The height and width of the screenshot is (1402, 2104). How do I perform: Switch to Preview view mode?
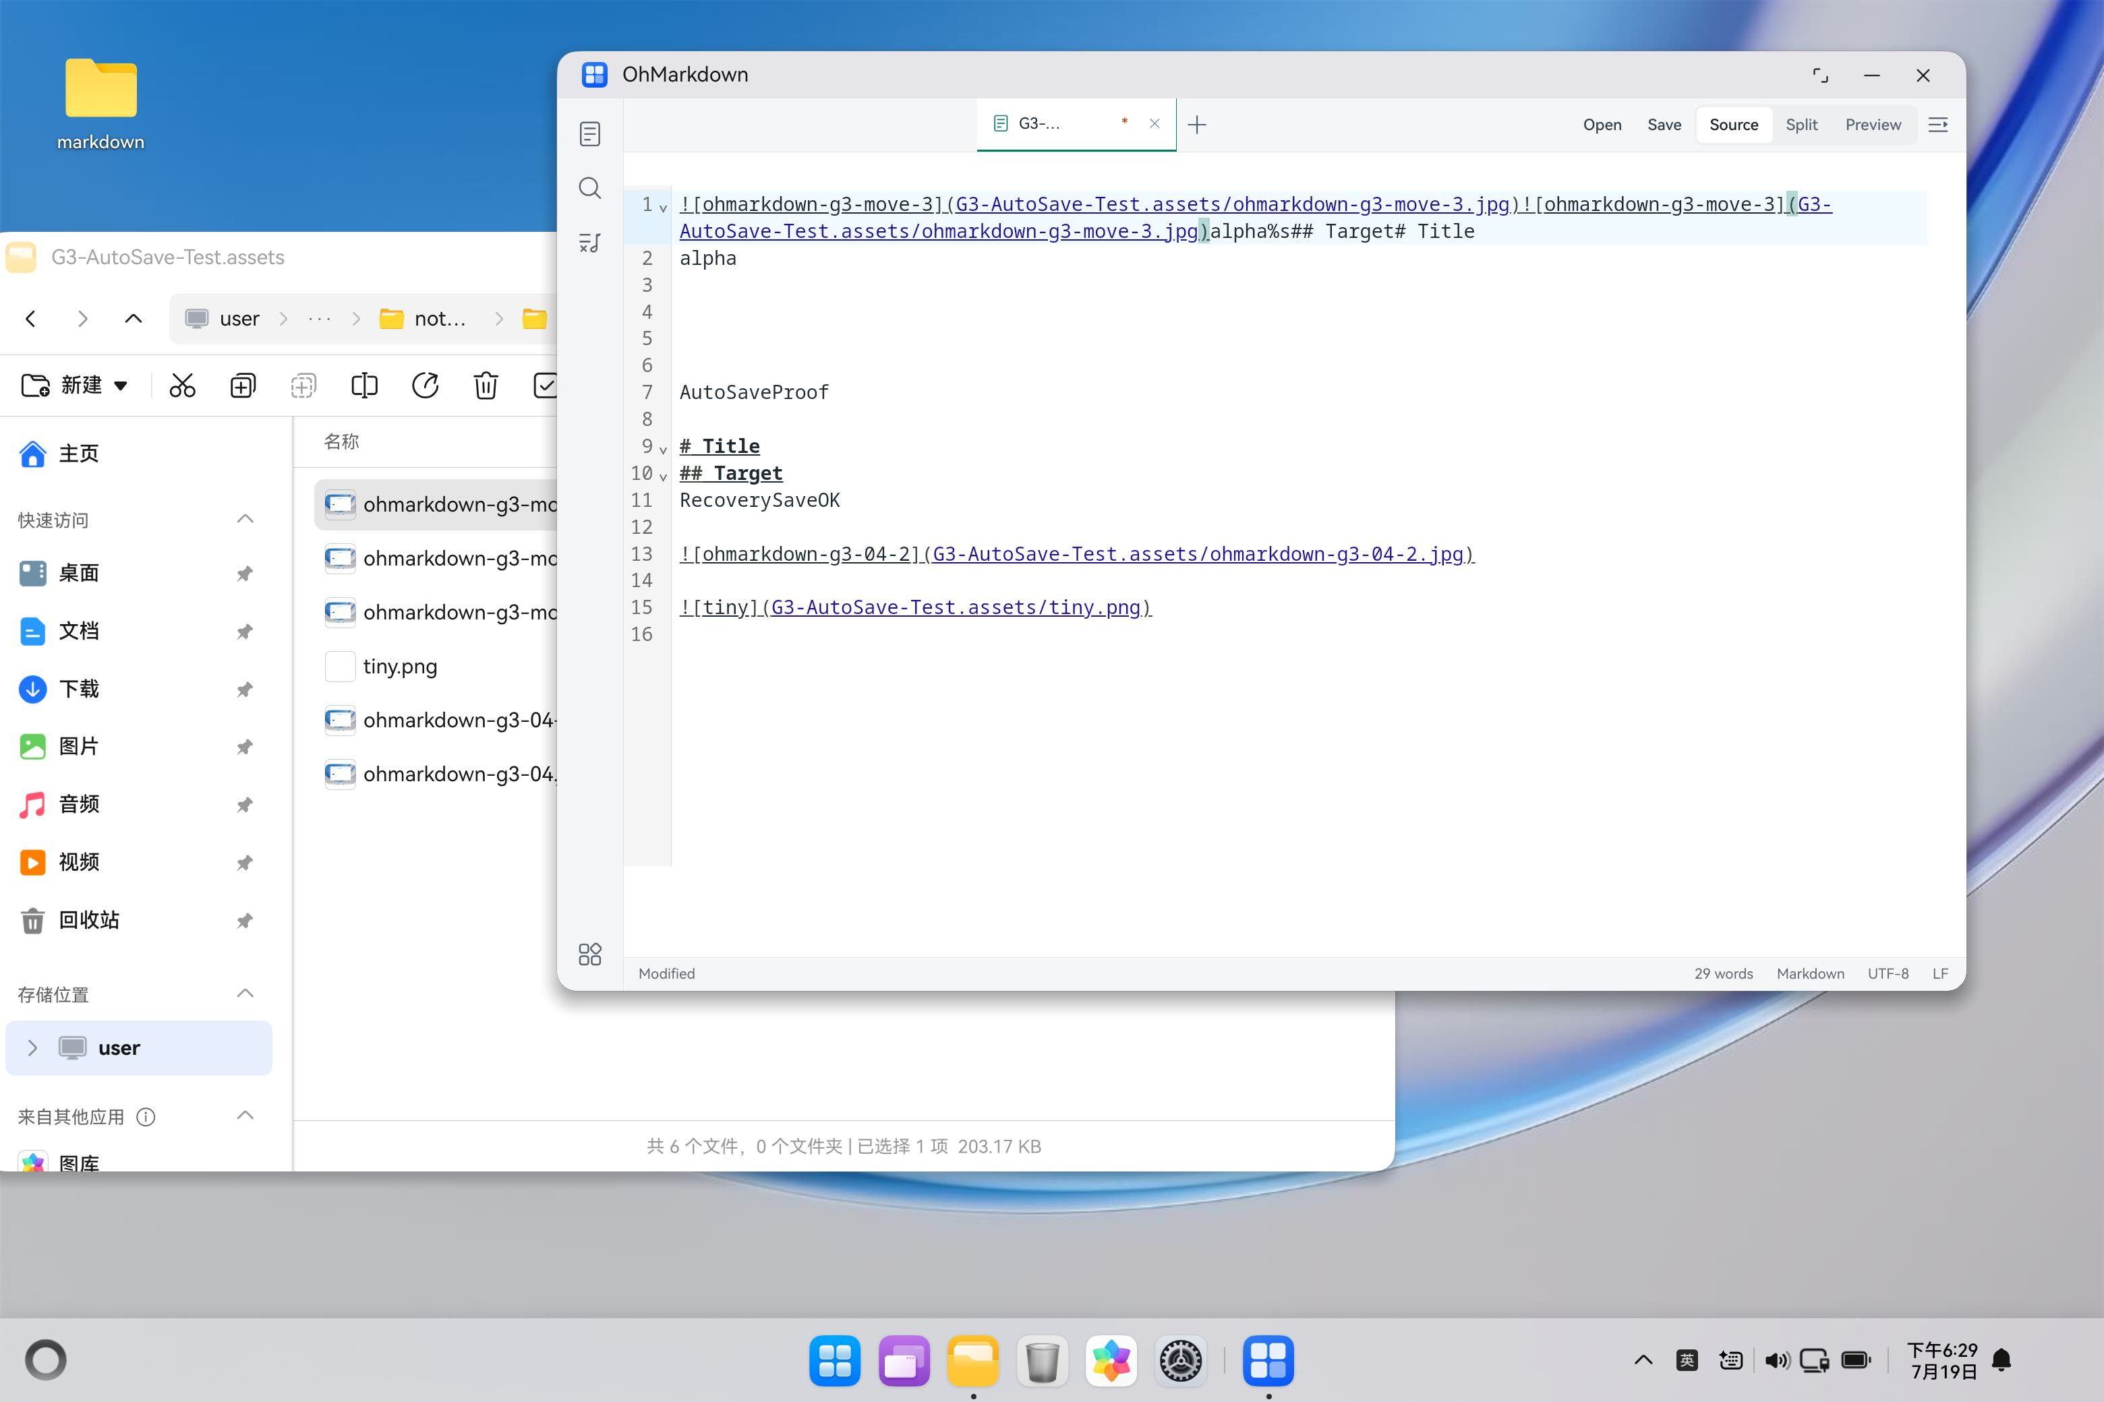pos(1872,125)
